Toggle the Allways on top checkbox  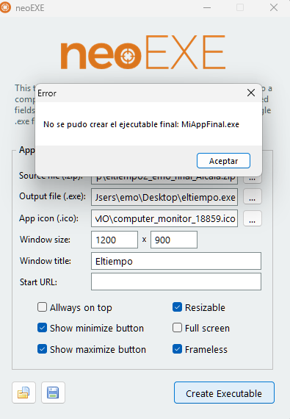[x=42, y=307]
